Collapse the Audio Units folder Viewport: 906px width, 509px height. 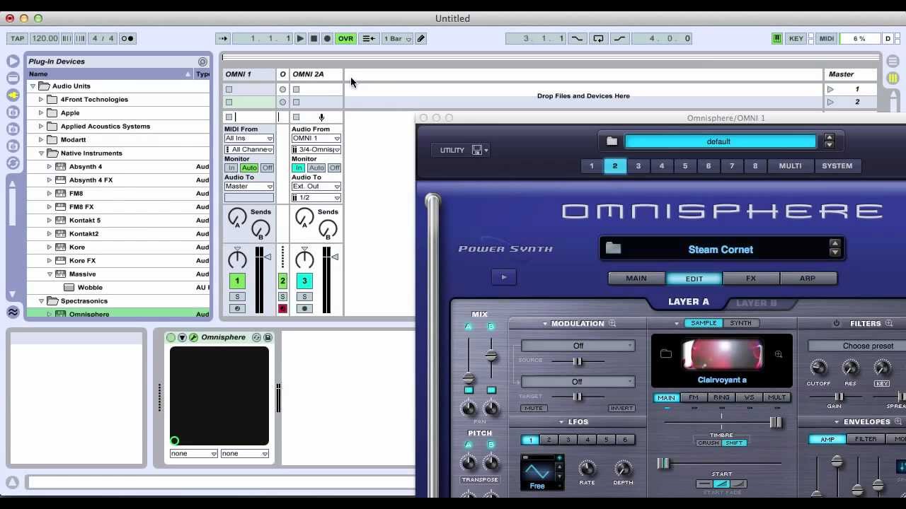tap(33, 86)
